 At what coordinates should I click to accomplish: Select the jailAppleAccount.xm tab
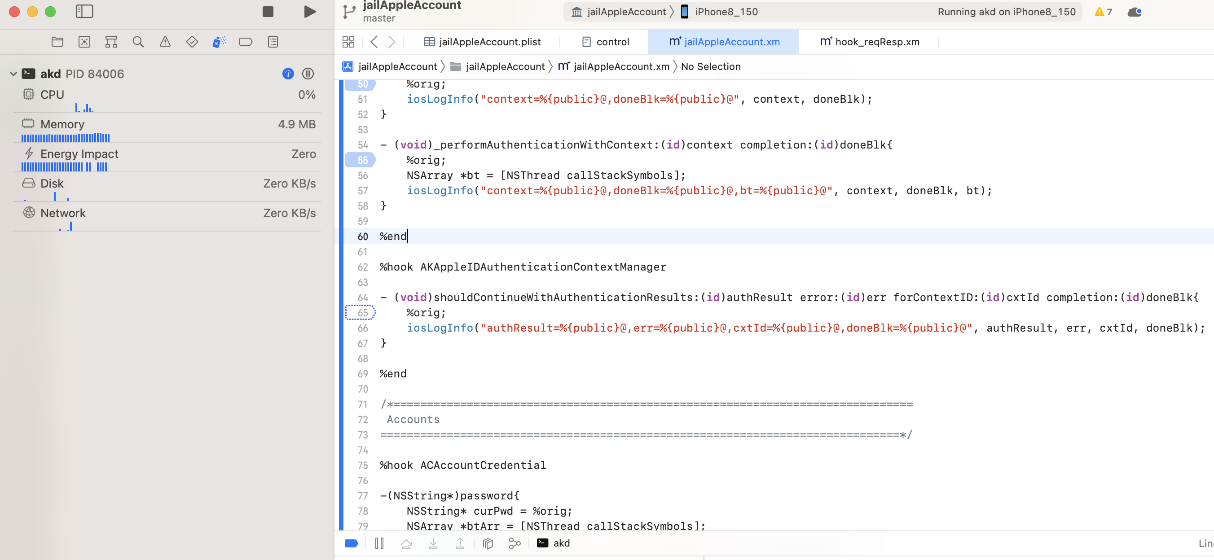point(724,42)
